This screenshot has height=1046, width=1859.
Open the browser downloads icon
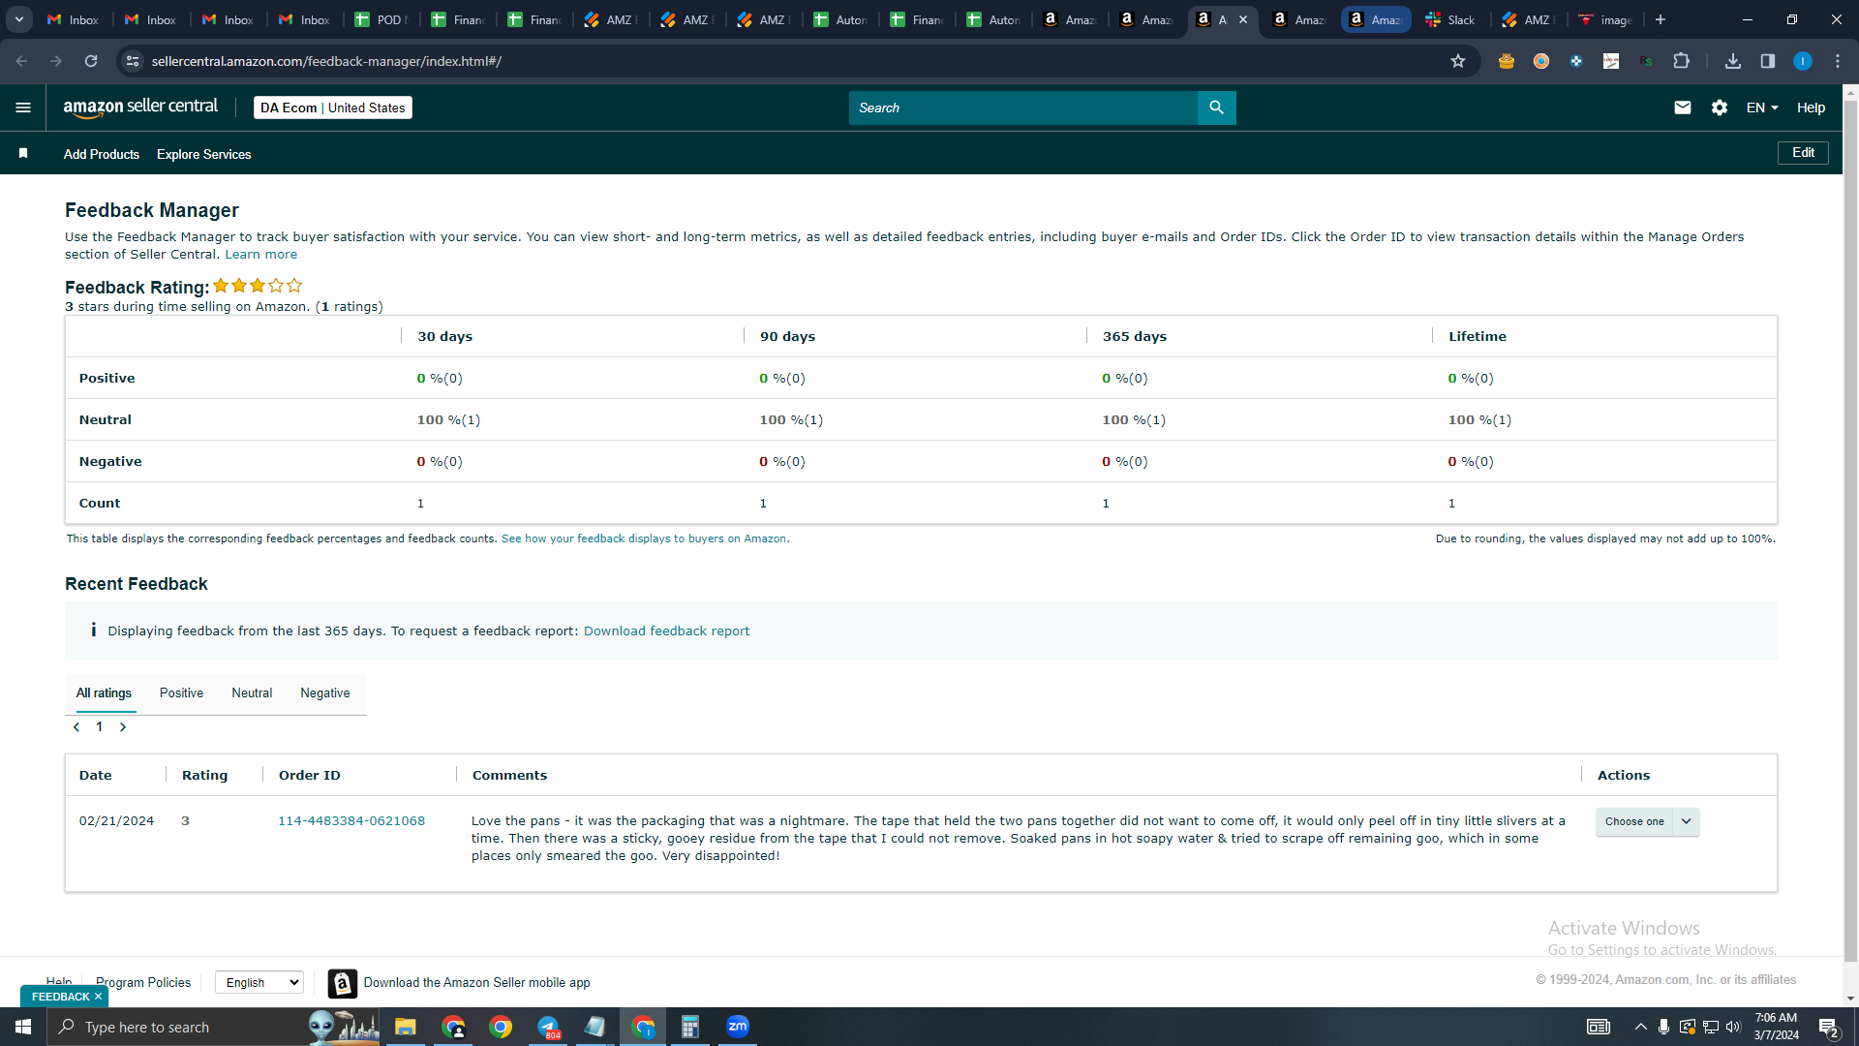click(x=1733, y=61)
